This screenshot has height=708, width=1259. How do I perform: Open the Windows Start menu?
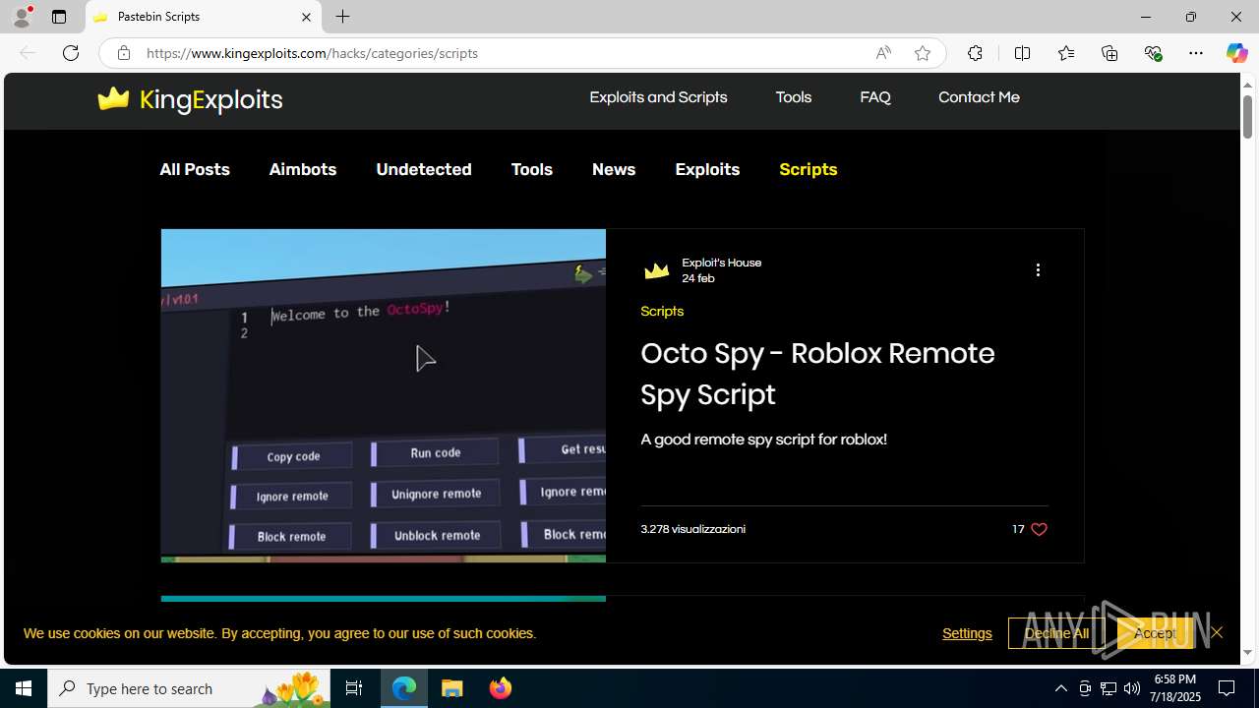[x=24, y=688]
